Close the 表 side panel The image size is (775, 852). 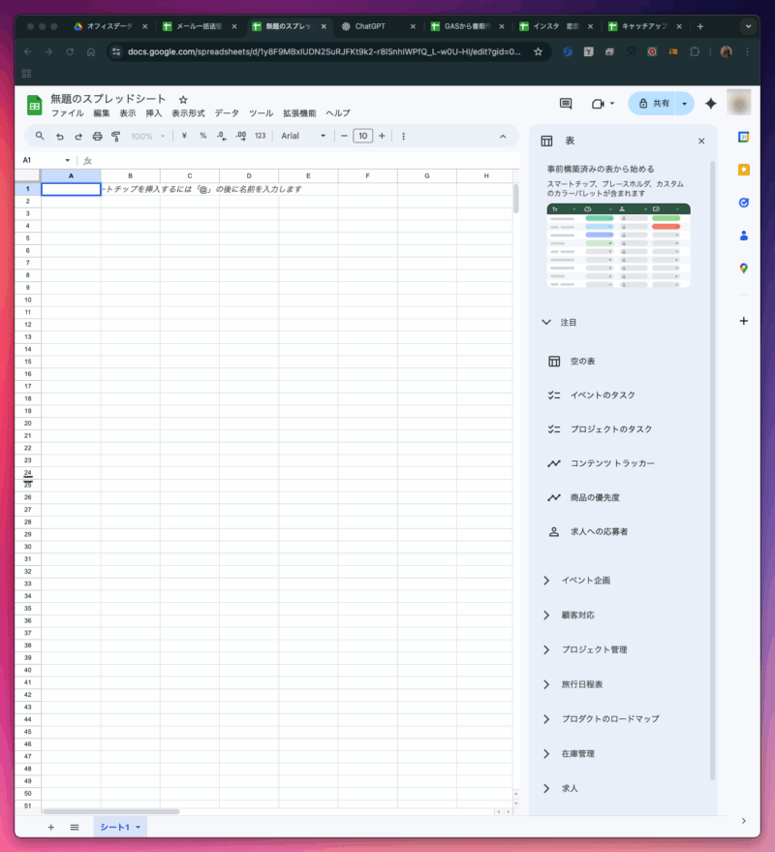(701, 142)
